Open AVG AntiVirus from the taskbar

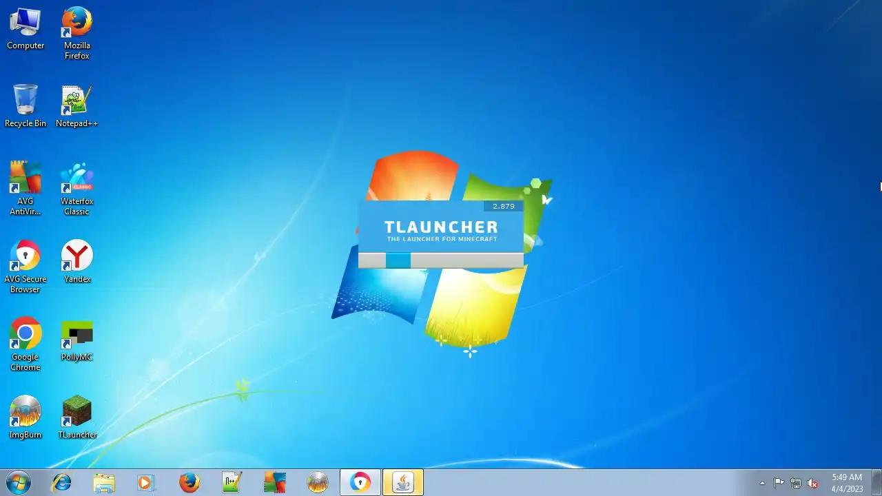click(275, 483)
